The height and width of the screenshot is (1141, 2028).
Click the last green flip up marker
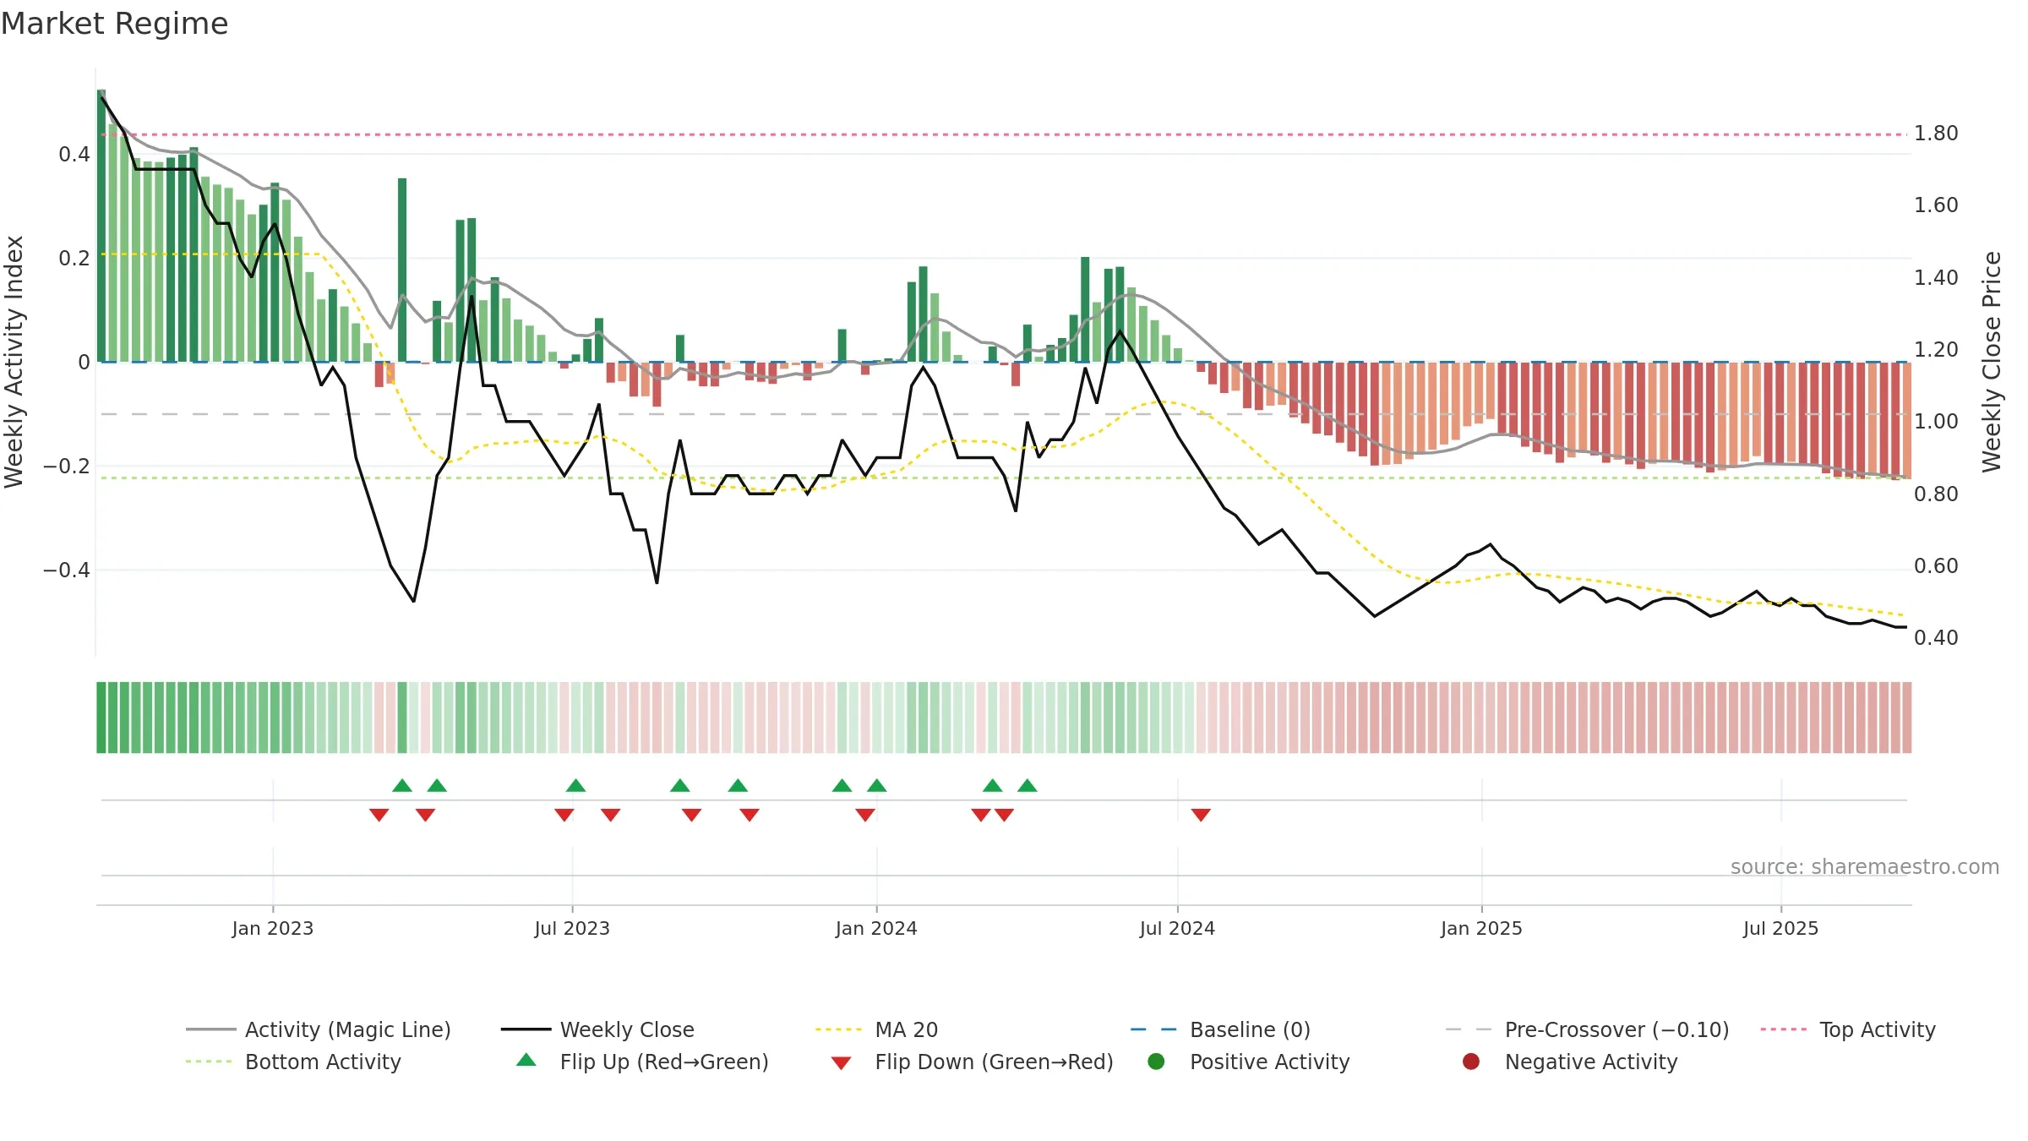point(1027,785)
